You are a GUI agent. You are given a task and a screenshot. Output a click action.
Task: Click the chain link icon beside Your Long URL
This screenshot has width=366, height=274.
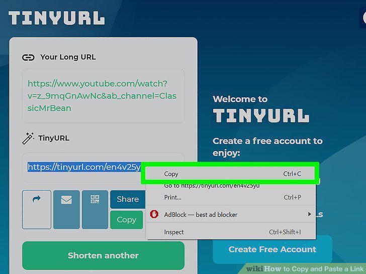28,57
